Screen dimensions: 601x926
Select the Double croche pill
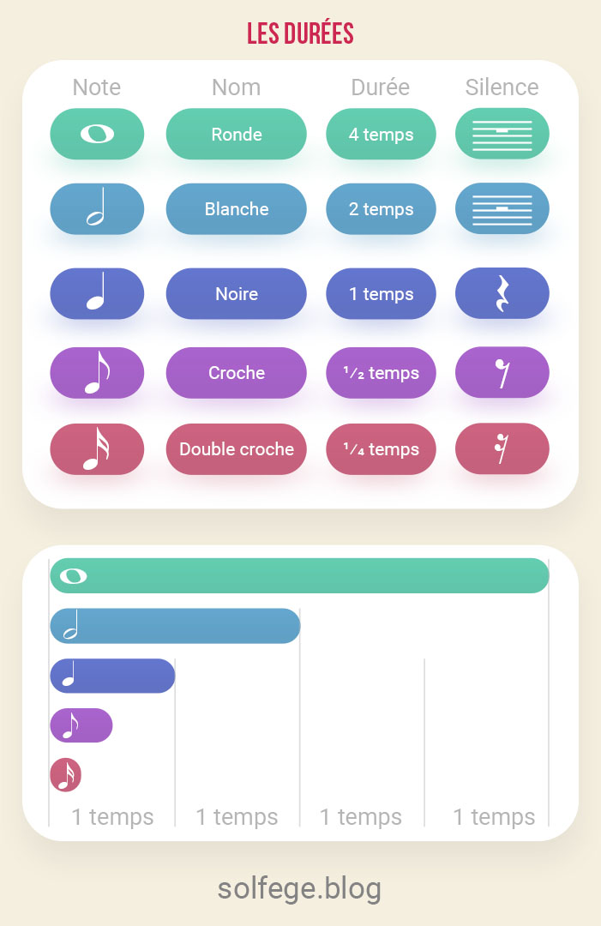tap(236, 448)
